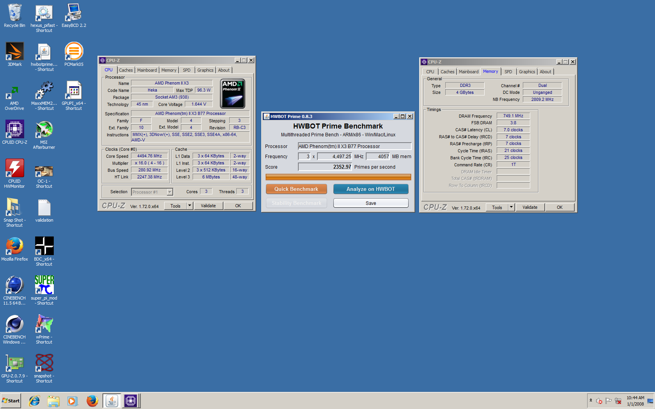The image size is (655, 409).
Task: Click the frequency field showing 4,497.25 MHz
Action: pos(335,156)
